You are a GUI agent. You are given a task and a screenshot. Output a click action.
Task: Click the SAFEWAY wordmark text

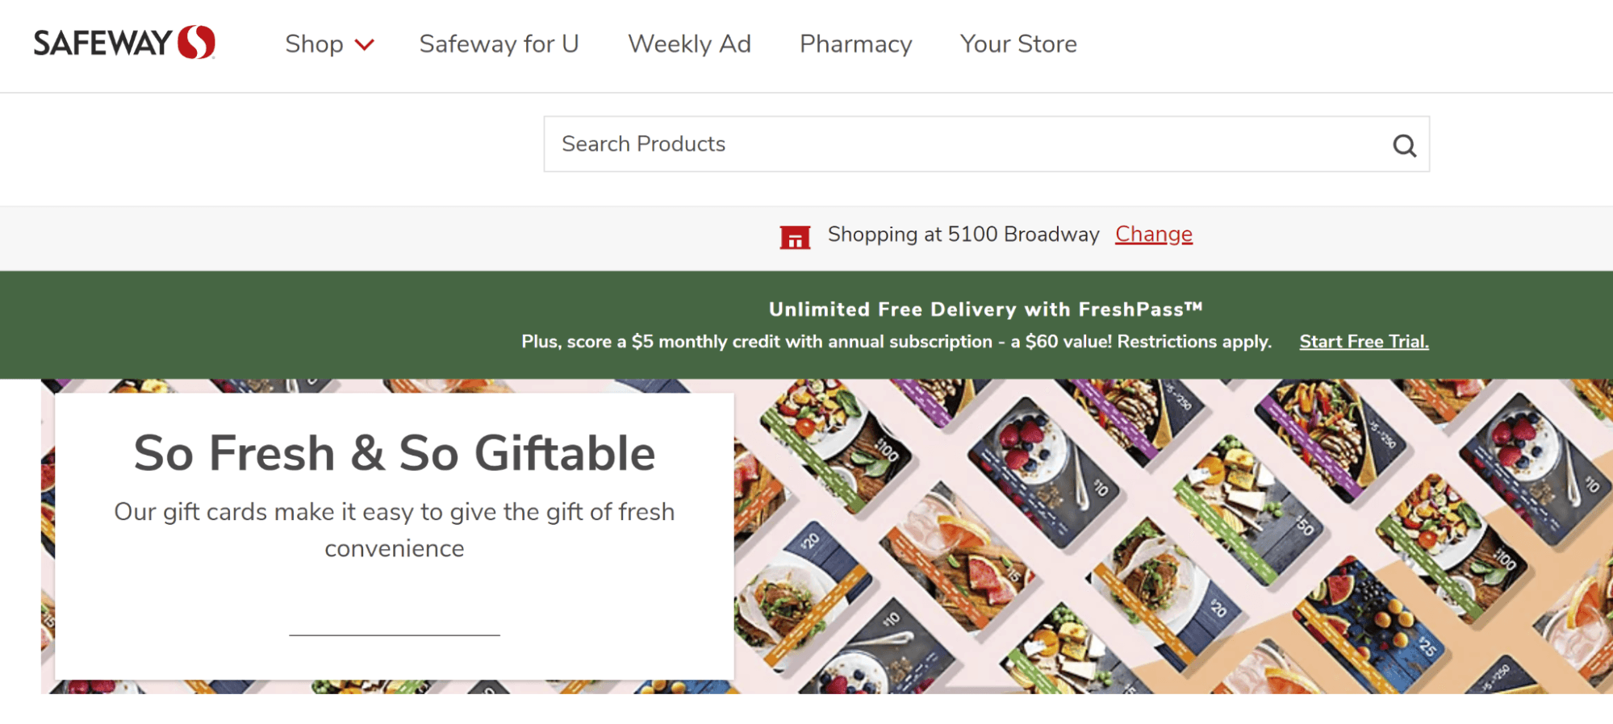click(x=102, y=44)
